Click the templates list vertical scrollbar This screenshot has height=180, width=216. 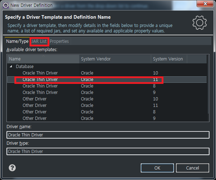pyautogui.click(x=208, y=84)
